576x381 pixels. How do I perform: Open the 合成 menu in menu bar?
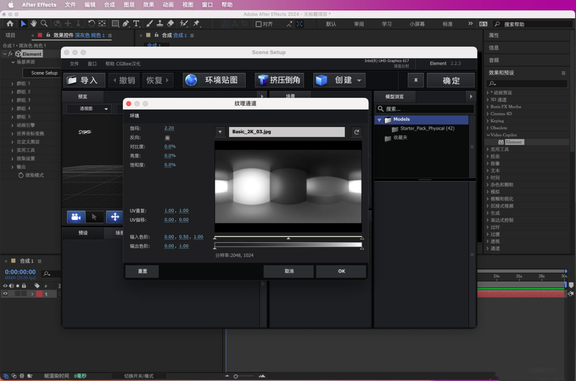(x=109, y=5)
